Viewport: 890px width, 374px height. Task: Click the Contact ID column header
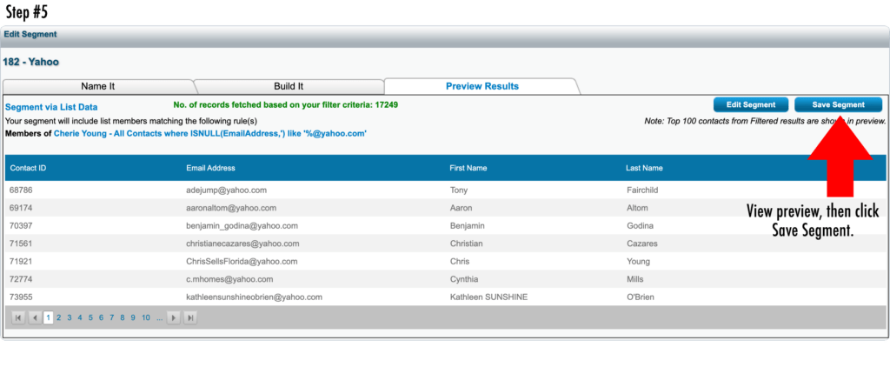(x=28, y=168)
